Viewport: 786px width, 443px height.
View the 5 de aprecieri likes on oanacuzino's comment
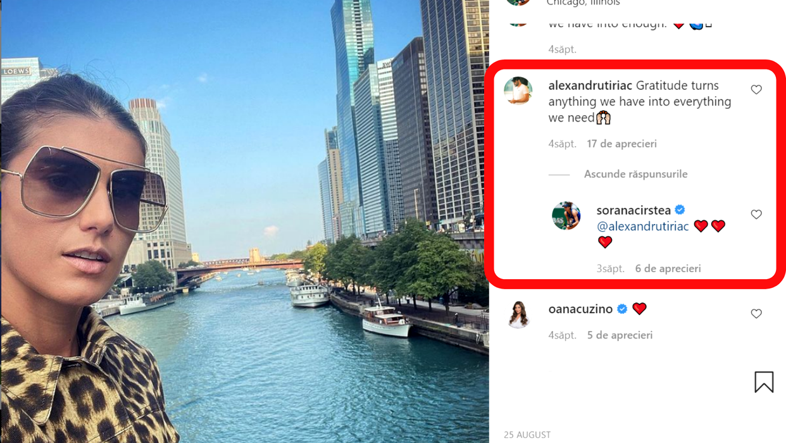(x=620, y=335)
